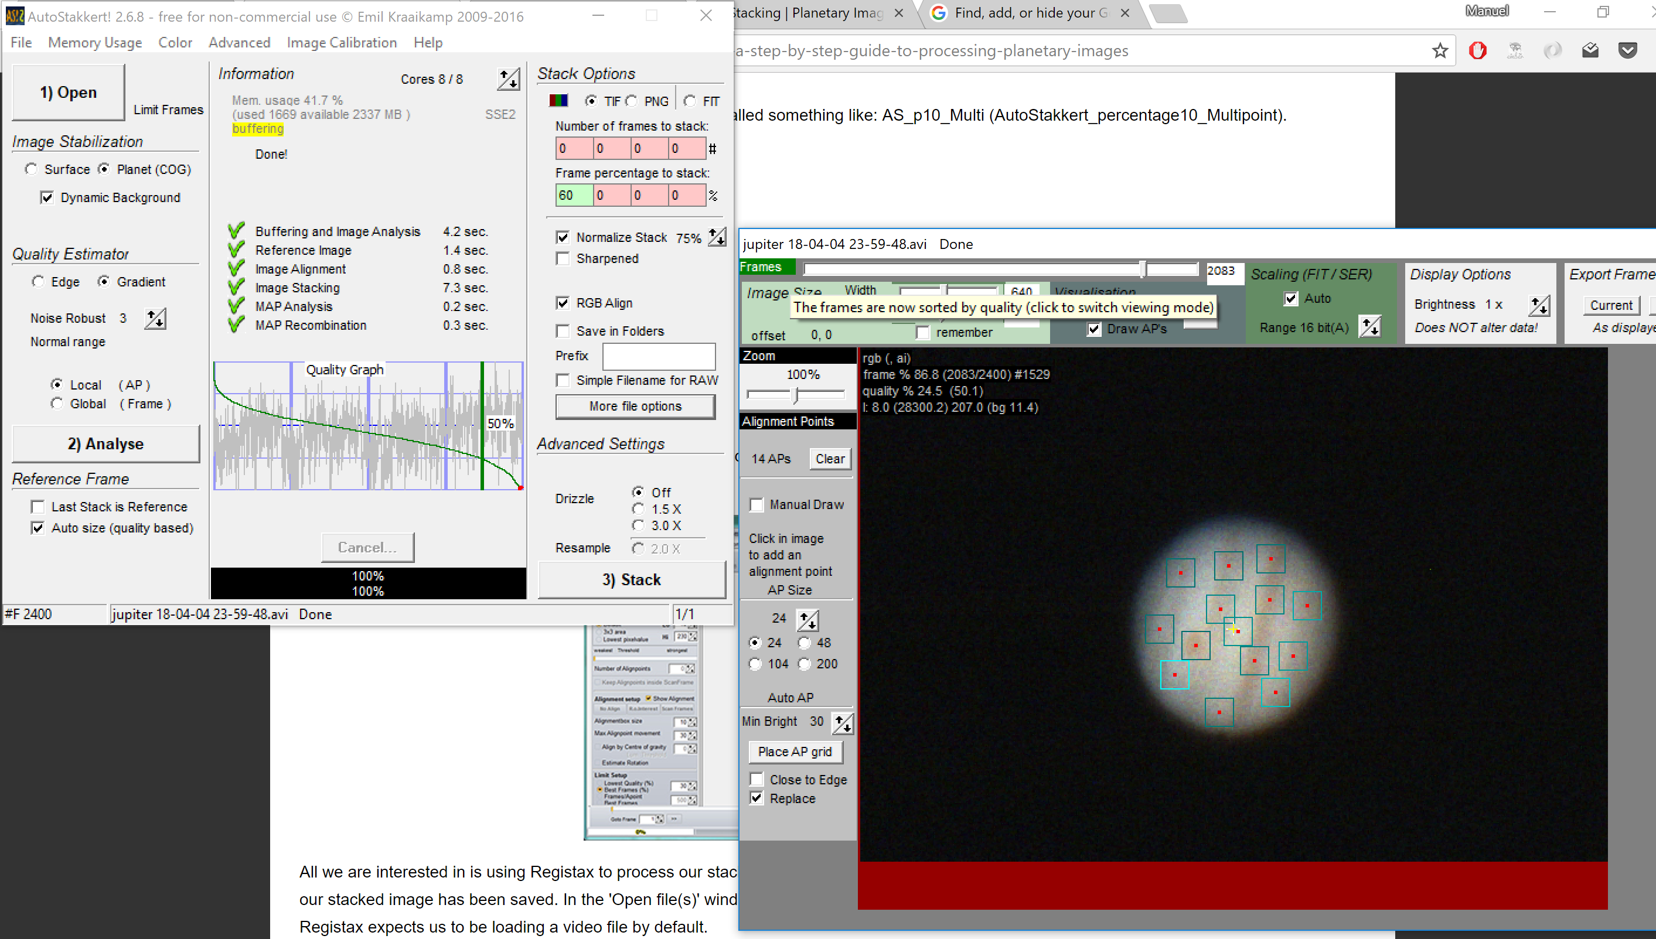Enable Last Stack is Reference
This screenshot has height=939, width=1656.
(x=38, y=507)
